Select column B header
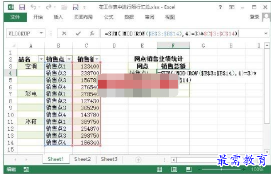 [x=59, y=46]
